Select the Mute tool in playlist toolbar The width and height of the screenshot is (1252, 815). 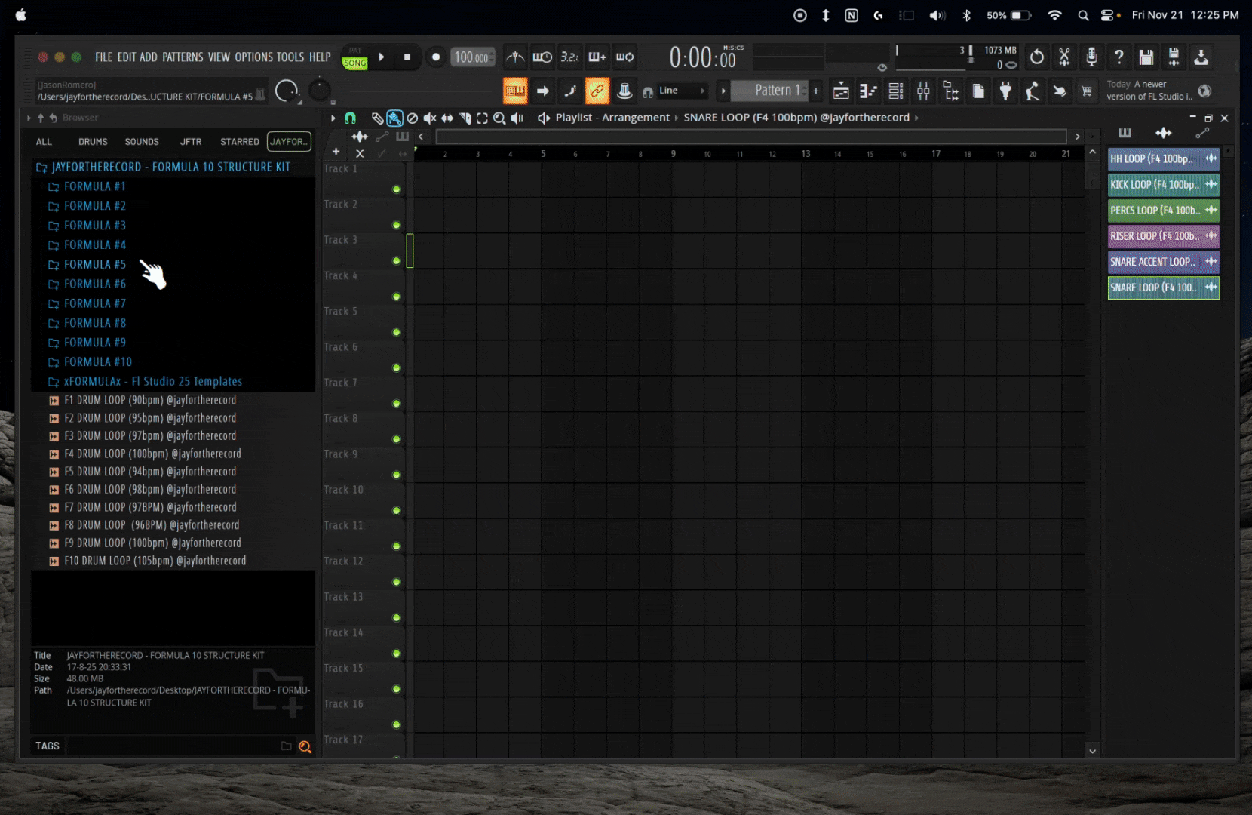click(x=430, y=118)
